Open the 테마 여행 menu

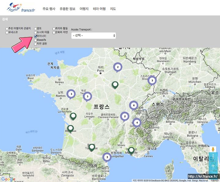pyautogui.click(x=99, y=9)
